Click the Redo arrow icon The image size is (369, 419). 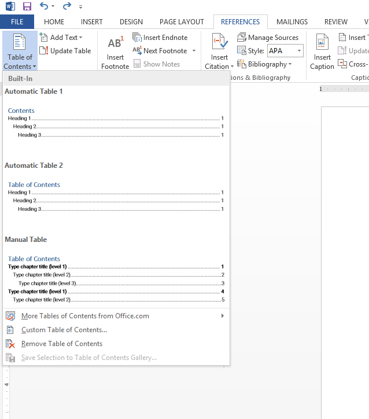67,6
